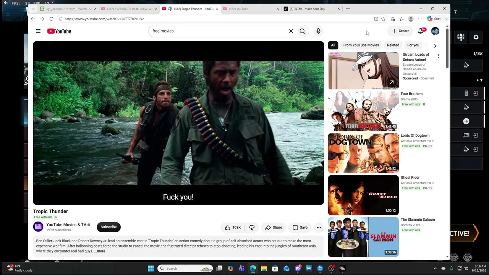Open YouTube notifications bell
The image size is (489, 275).
[421, 31]
